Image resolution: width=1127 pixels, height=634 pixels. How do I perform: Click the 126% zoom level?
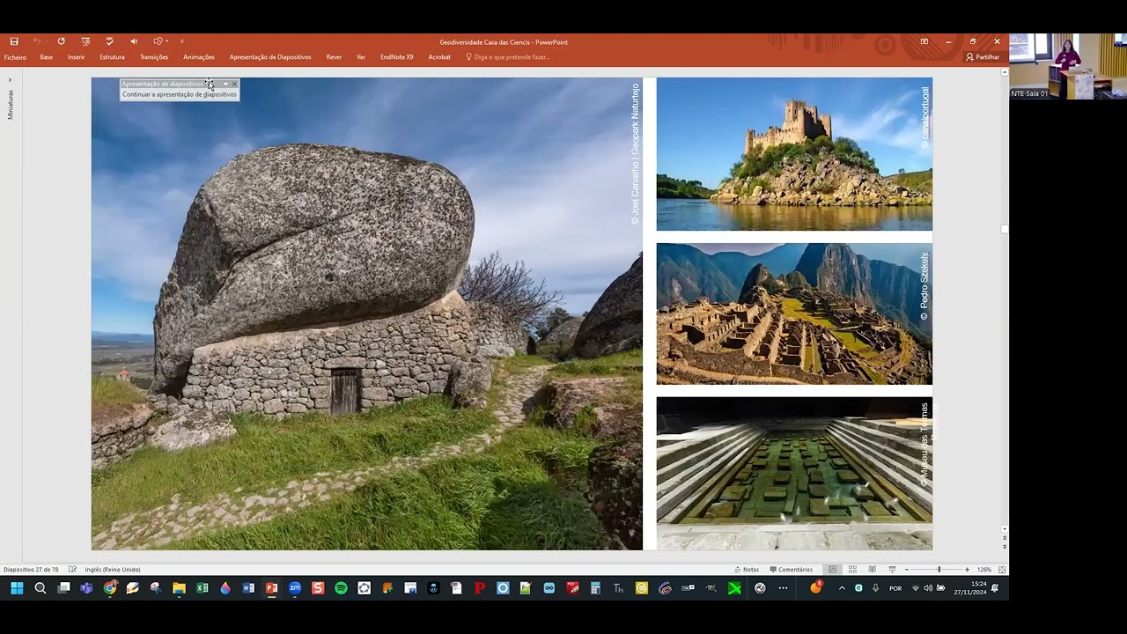[x=984, y=570]
